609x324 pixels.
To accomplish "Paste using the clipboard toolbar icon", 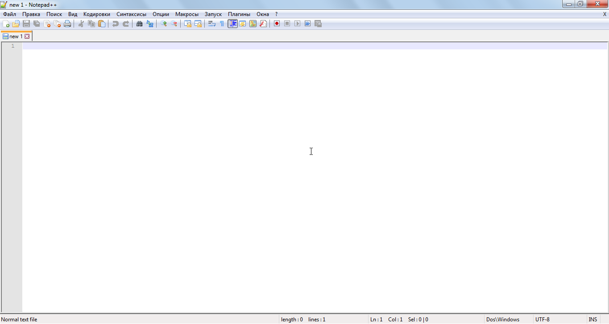I will coord(102,24).
